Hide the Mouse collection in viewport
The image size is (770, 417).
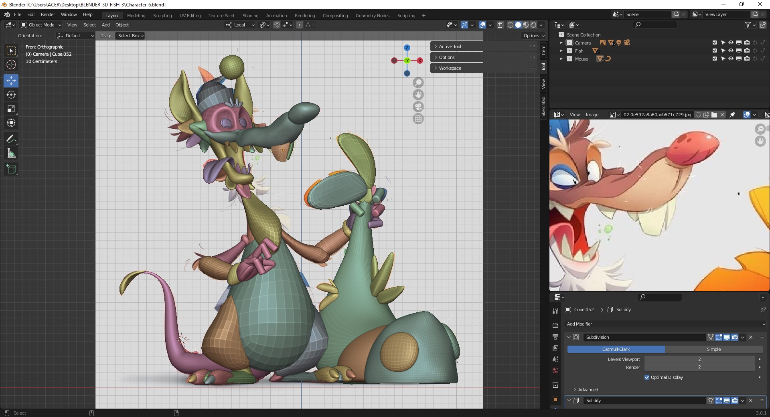coord(731,59)
